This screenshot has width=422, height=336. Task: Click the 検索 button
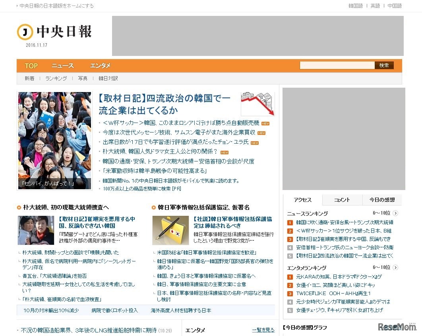pyautogui.click(x=384, y=65)
